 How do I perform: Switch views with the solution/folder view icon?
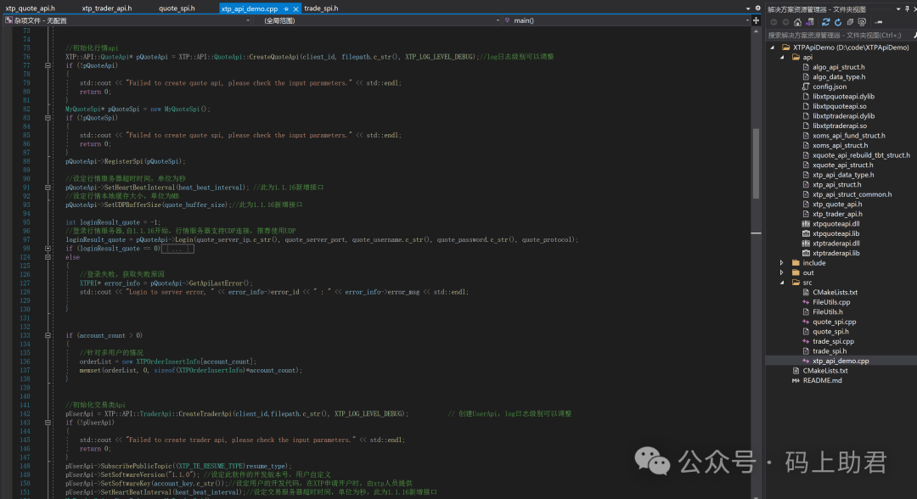point(810,21)
